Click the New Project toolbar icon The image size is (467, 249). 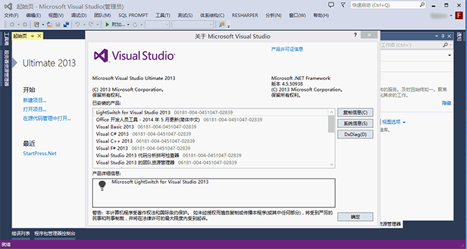pyautogui.click(x=36, y=25)
